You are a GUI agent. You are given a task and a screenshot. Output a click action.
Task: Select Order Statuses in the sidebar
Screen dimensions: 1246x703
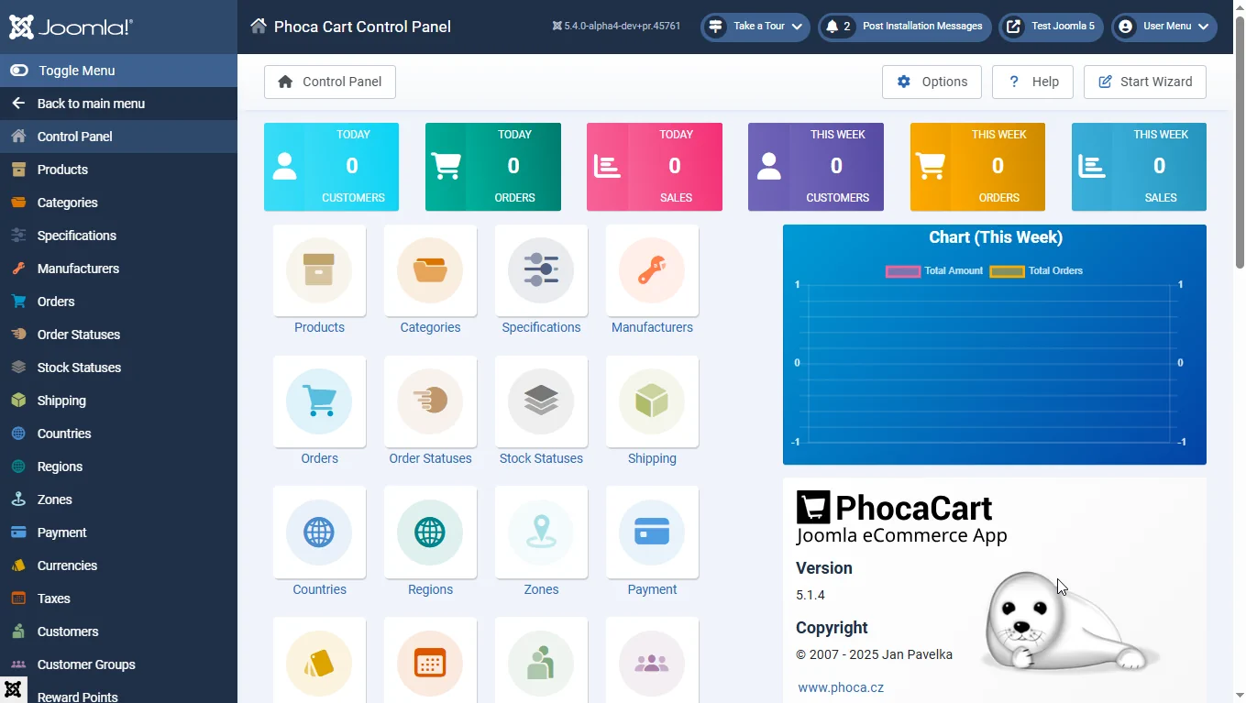(x=118, y=335)
